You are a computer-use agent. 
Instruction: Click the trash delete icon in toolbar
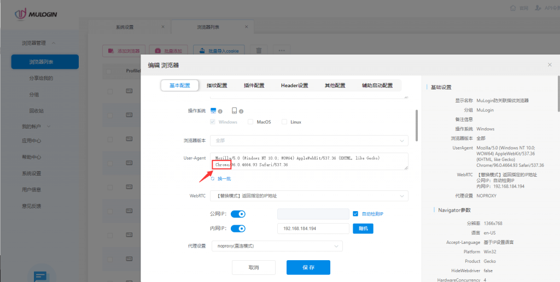[259, 51]
